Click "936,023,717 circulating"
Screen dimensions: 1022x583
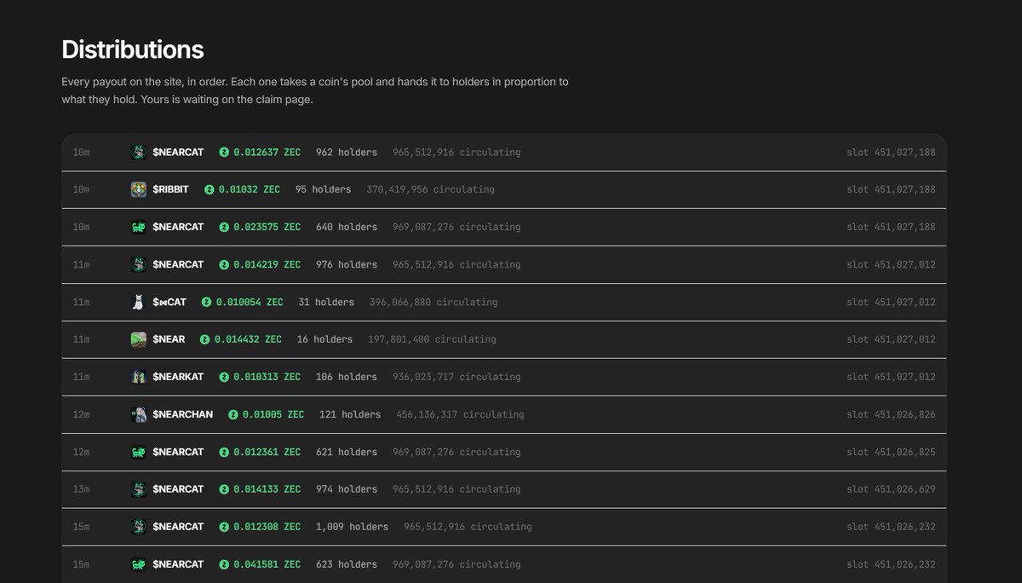456,377
